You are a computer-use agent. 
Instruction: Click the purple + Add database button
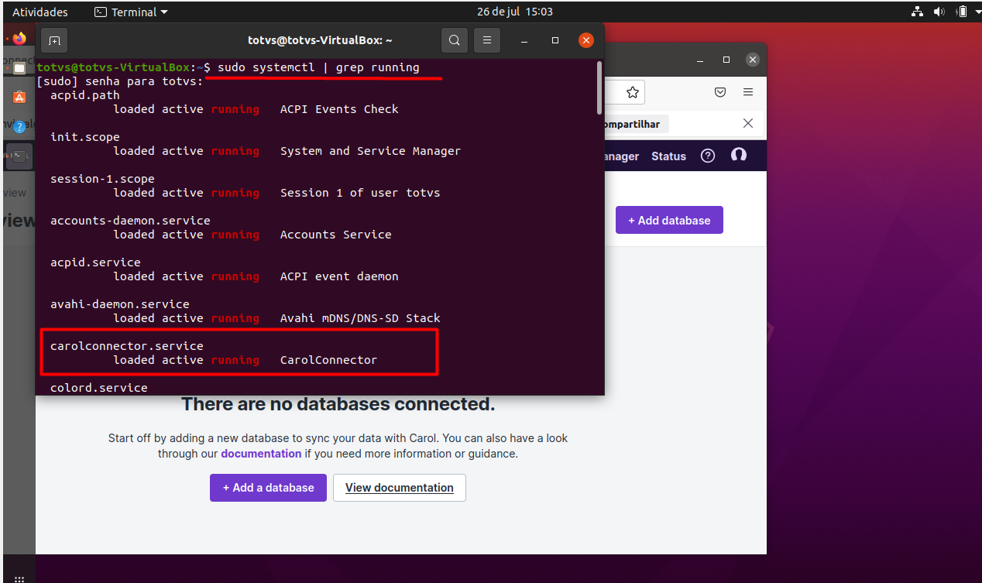(669, 220)
